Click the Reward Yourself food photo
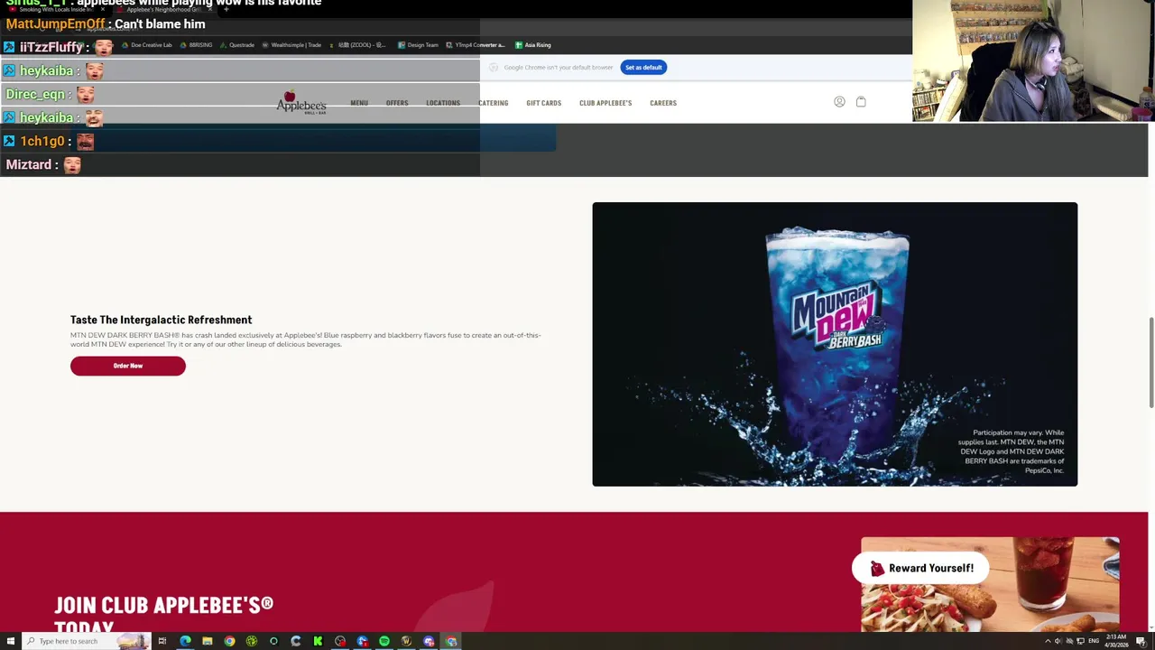 coord(990,585)
